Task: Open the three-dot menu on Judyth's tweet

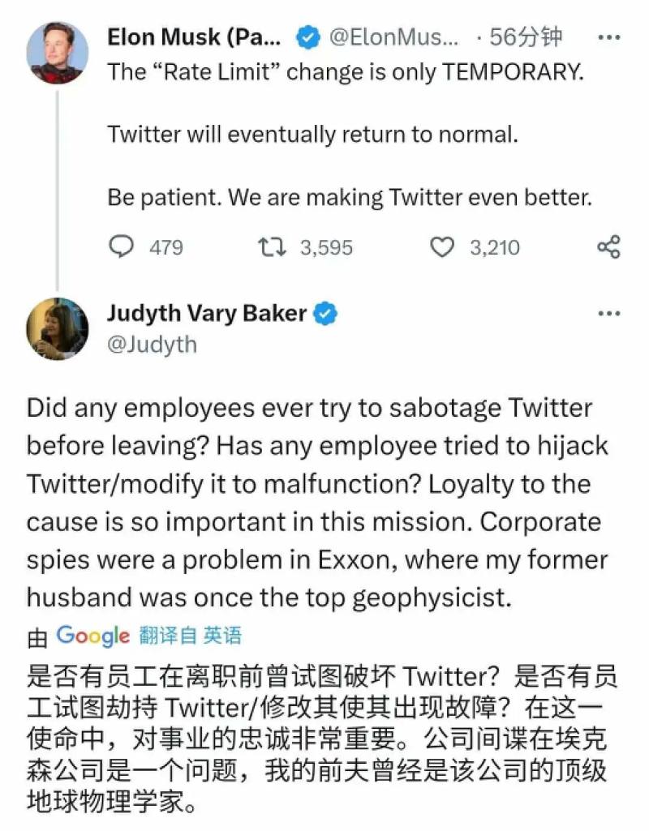Action: (x=608, y=313)
